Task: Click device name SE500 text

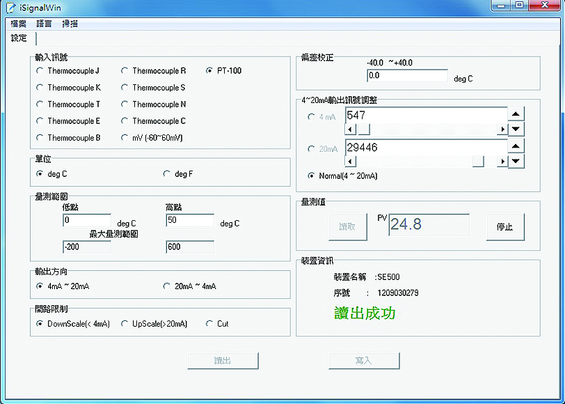Action: [388, 277]
